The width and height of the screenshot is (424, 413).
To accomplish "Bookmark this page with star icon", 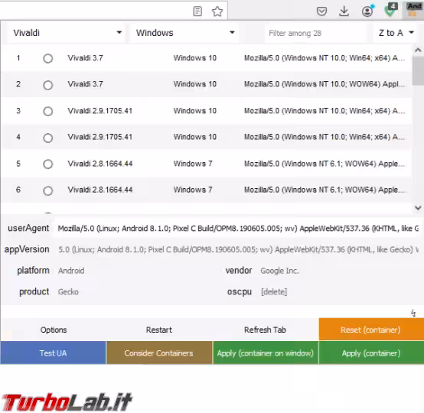I will (217, 11).
